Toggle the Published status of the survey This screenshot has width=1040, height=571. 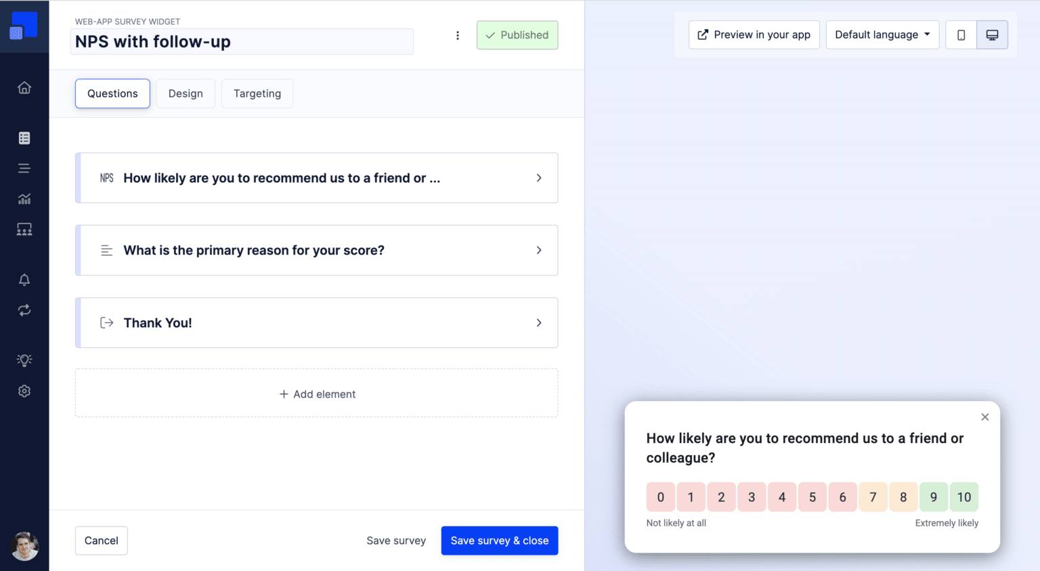point(517,35)
